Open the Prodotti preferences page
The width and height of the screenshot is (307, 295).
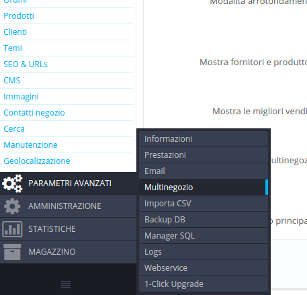[x=19, y=16]
